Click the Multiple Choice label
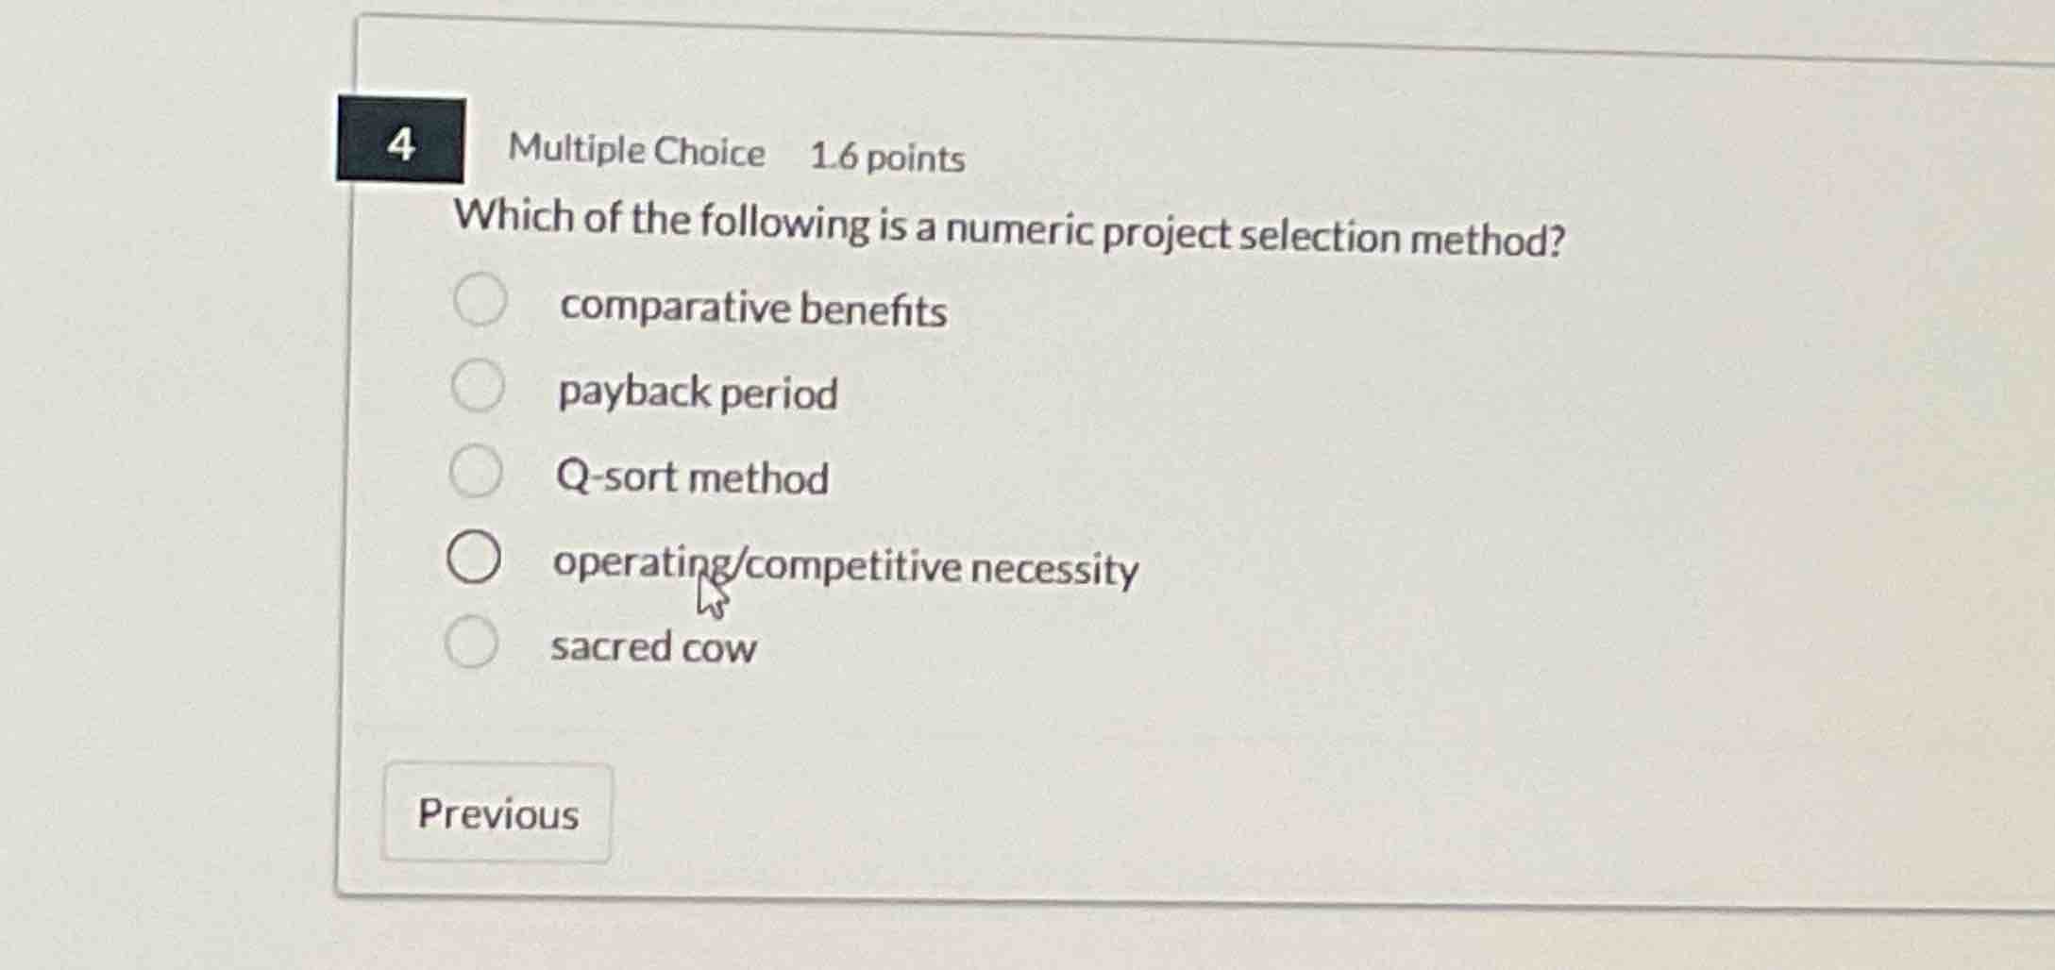The image size is (2055, 970). point(634,150)
